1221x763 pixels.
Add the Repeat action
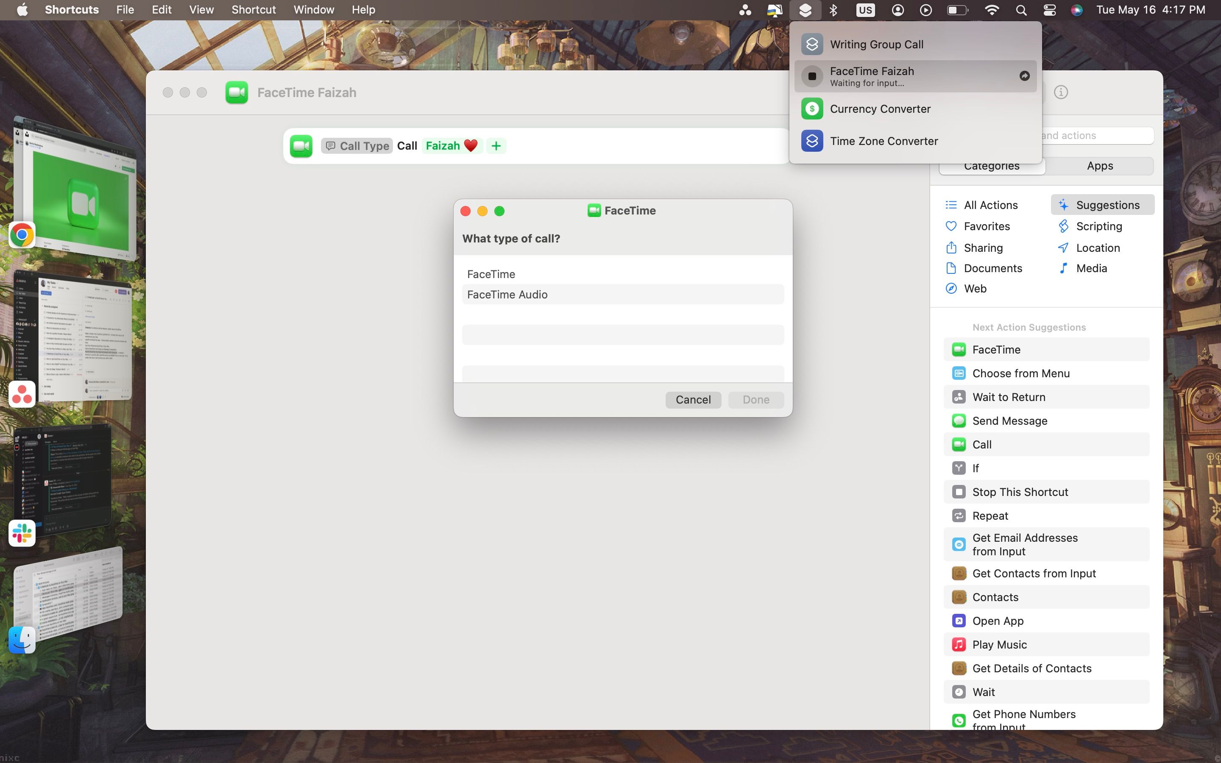(x=1046, y=516)
